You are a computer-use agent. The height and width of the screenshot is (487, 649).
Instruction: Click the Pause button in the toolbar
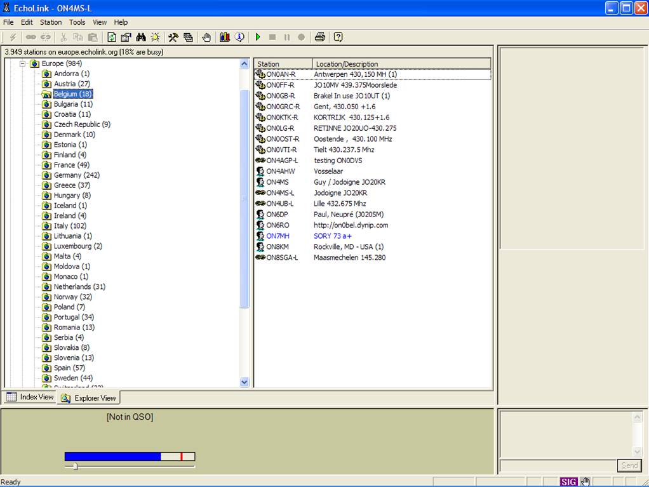287,37
